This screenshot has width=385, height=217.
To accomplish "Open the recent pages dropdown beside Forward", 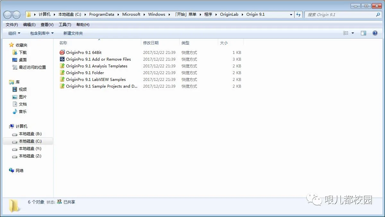I will [23, 14].
